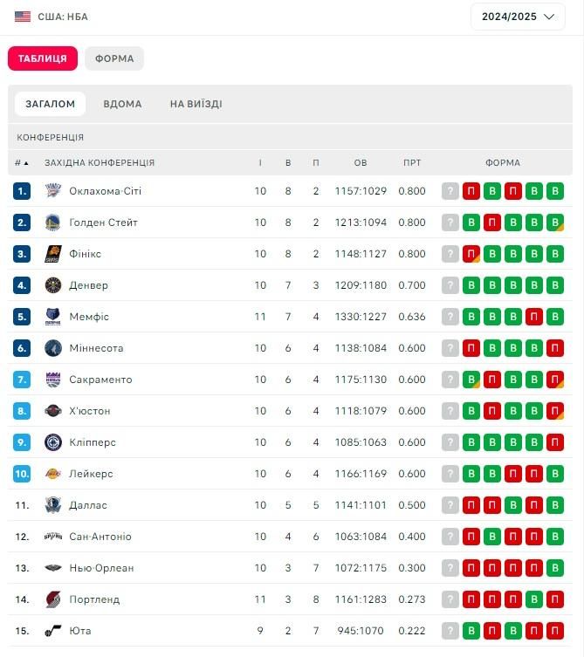Viewport: 584px width, 657px height.
Task: Open the 2024/2025 season dropdown
Action: pyautogui.click(x=518, y=17)
